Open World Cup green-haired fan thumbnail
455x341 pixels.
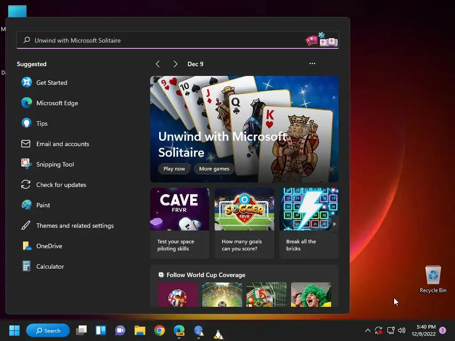pos(311,294)
